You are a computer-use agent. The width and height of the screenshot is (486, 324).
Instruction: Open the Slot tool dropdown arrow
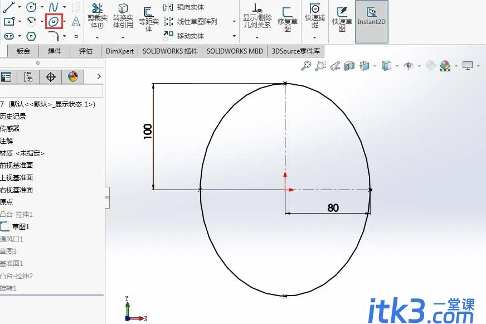point(20,36)
